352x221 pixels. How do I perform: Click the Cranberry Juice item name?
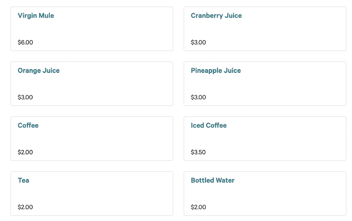point(216,16)
